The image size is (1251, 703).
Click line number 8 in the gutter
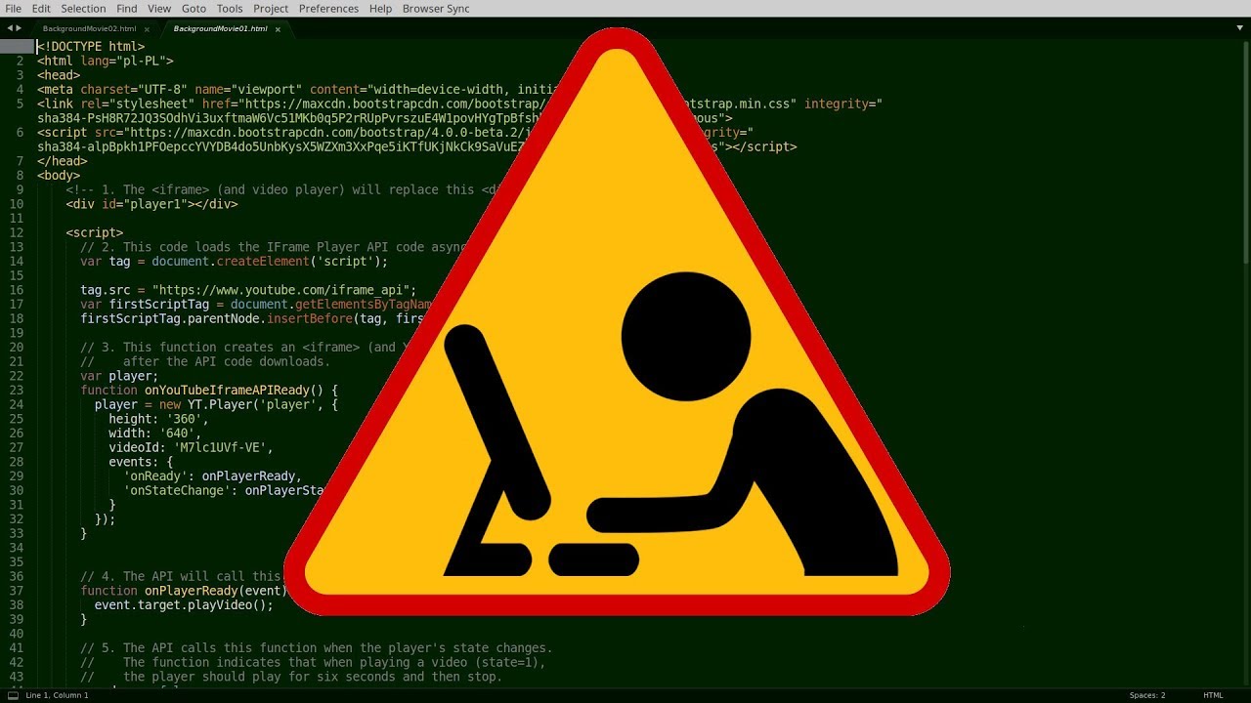tap(20, 176)
